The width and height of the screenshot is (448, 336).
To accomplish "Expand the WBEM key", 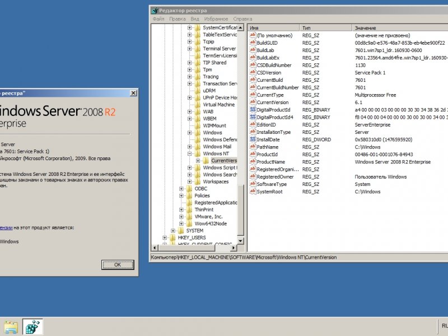I will 189,119.
